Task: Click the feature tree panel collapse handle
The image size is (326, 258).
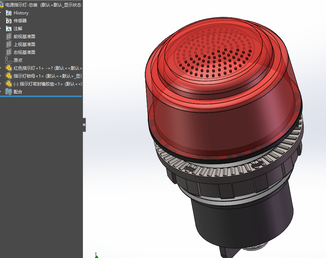Action: (x=84, y=125)
